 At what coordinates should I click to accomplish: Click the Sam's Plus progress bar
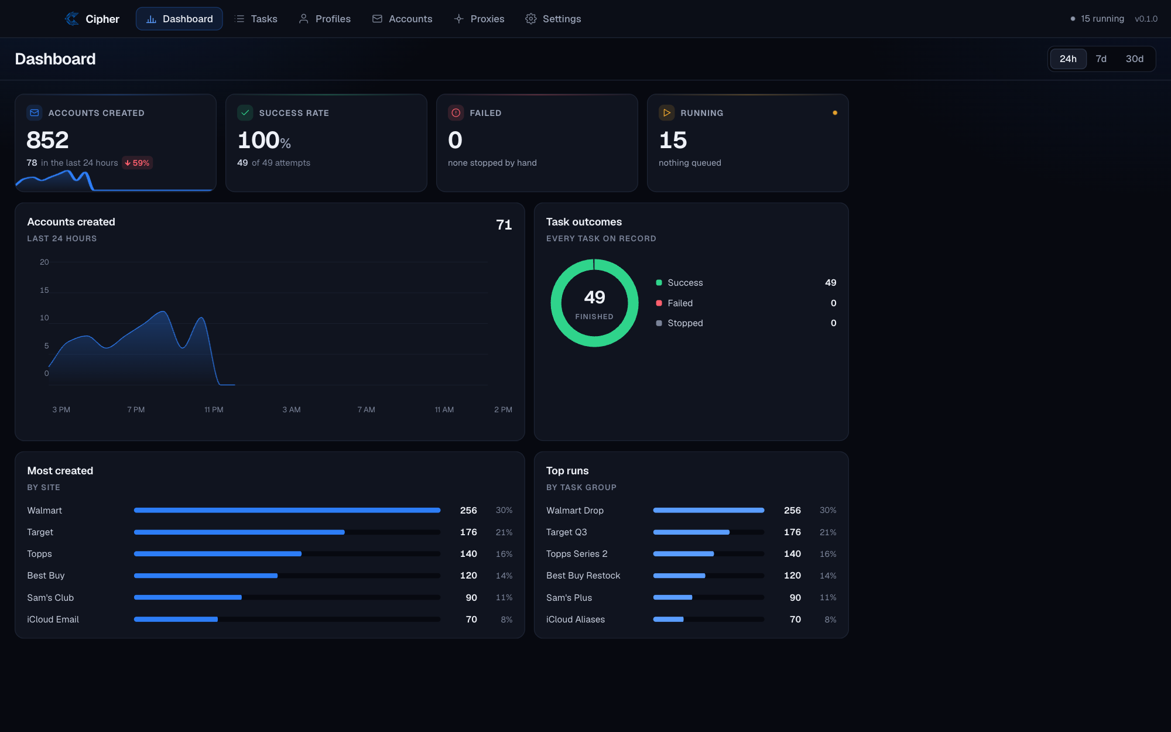[x=708, y=597]
